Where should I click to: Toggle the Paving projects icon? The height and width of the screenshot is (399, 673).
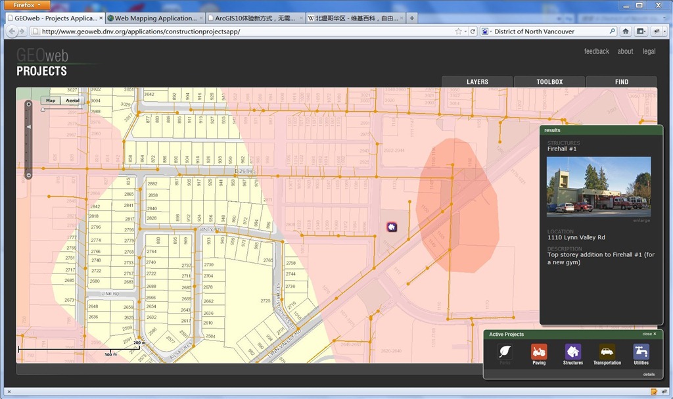(539, 352)
